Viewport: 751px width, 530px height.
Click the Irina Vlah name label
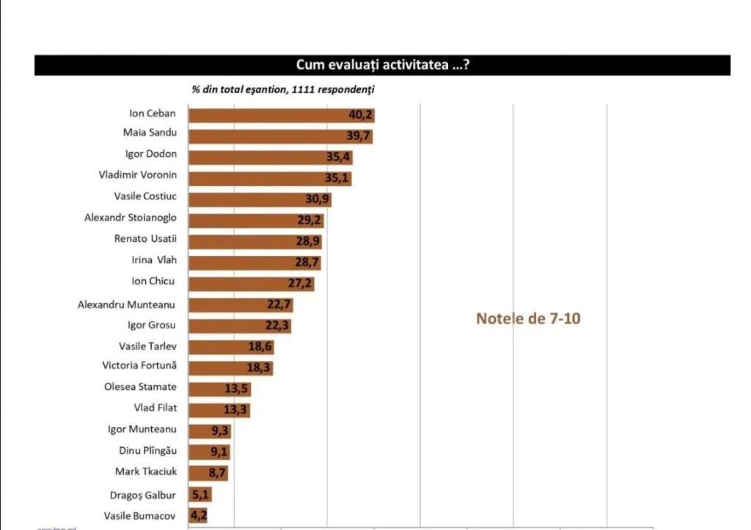click(154, 260)
